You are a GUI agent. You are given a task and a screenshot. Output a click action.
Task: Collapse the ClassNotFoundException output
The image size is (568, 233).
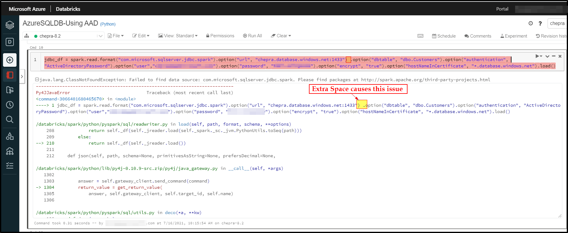37,80
